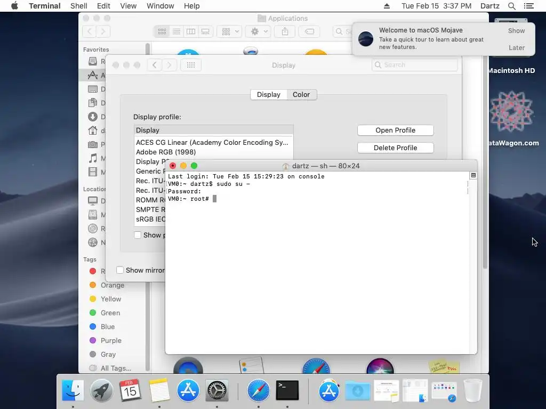
Task: Click the Dartz user name in menu bar
Action: pos(489,6)
